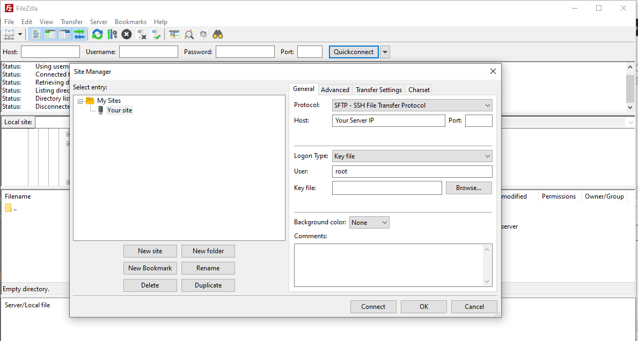Screen dimensions: 638x341
Task: Toggle the local directory tree icon
Action: (50, 34)
